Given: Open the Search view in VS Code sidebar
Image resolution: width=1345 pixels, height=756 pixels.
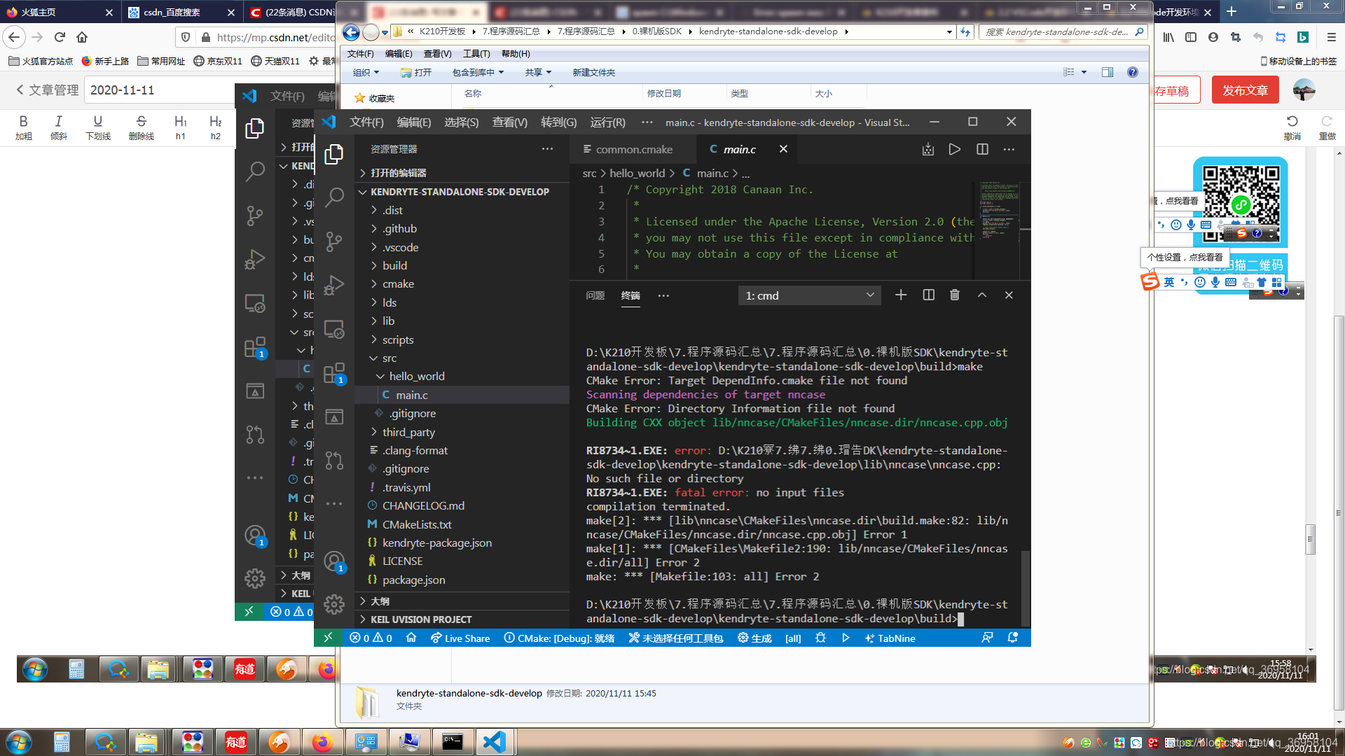Looking at the screenshot, I should coord(334,198).
